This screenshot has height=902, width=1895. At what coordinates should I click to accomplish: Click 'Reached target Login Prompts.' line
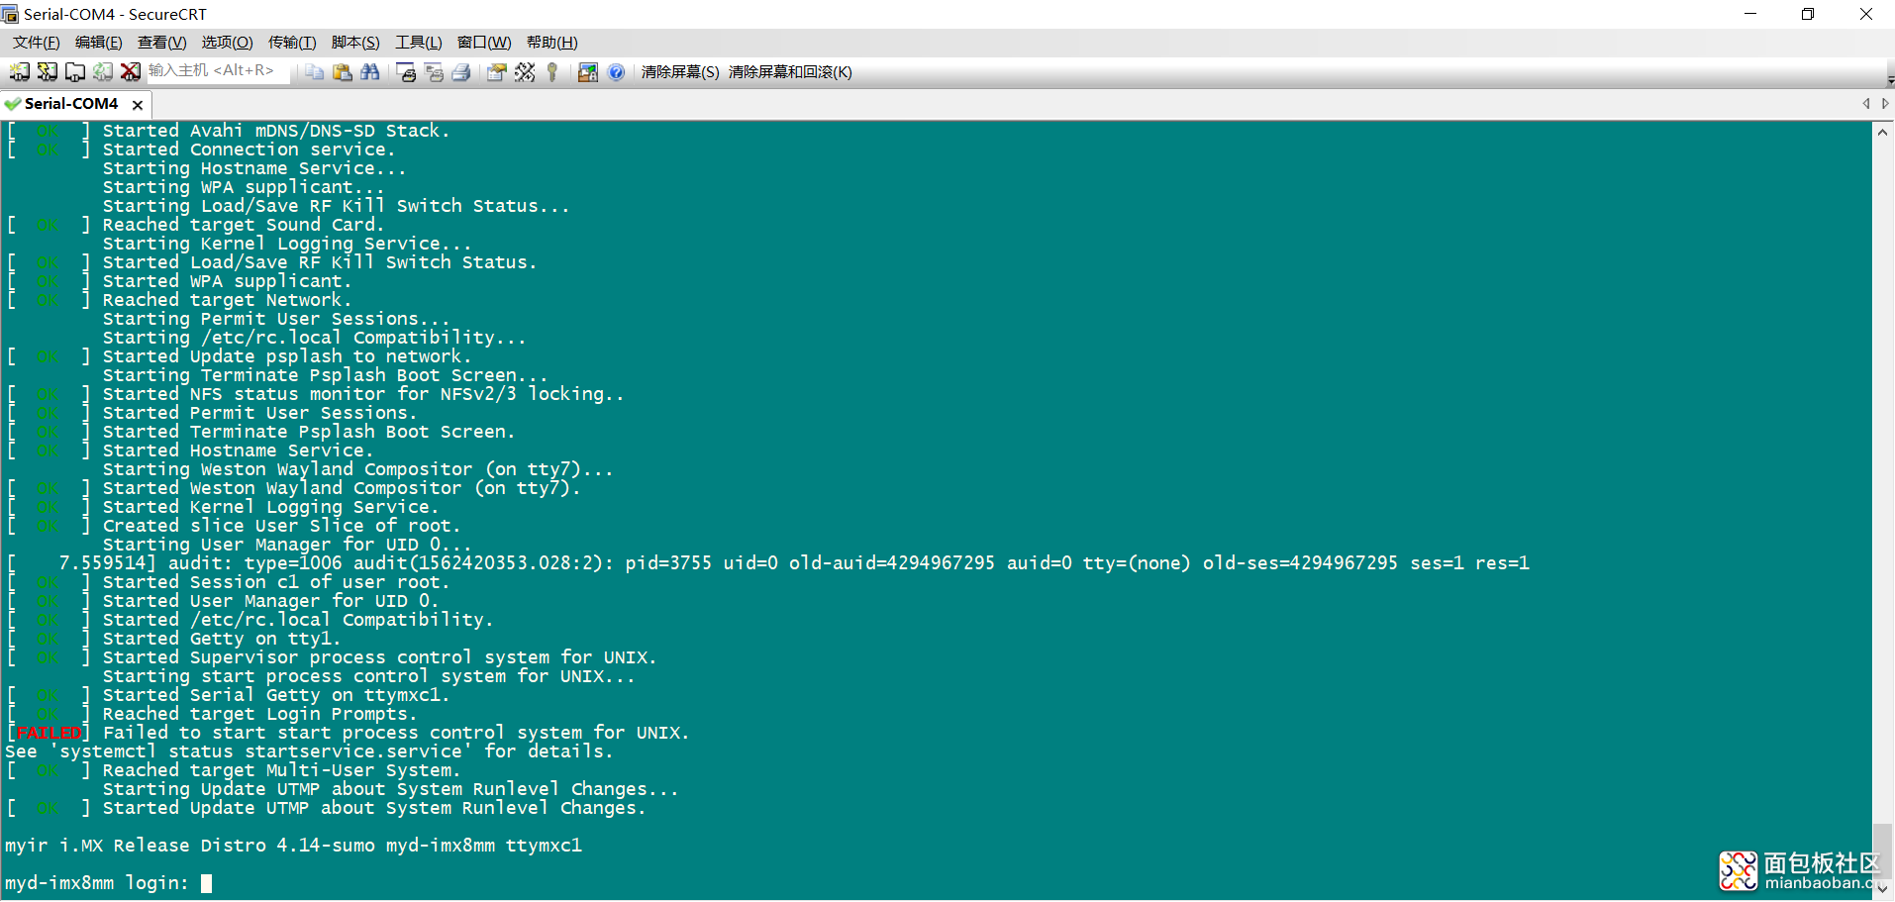(259, 715)
